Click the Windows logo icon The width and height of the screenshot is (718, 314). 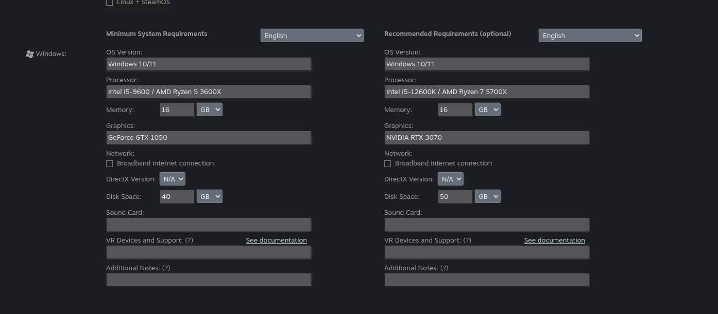tap(30, 54)
